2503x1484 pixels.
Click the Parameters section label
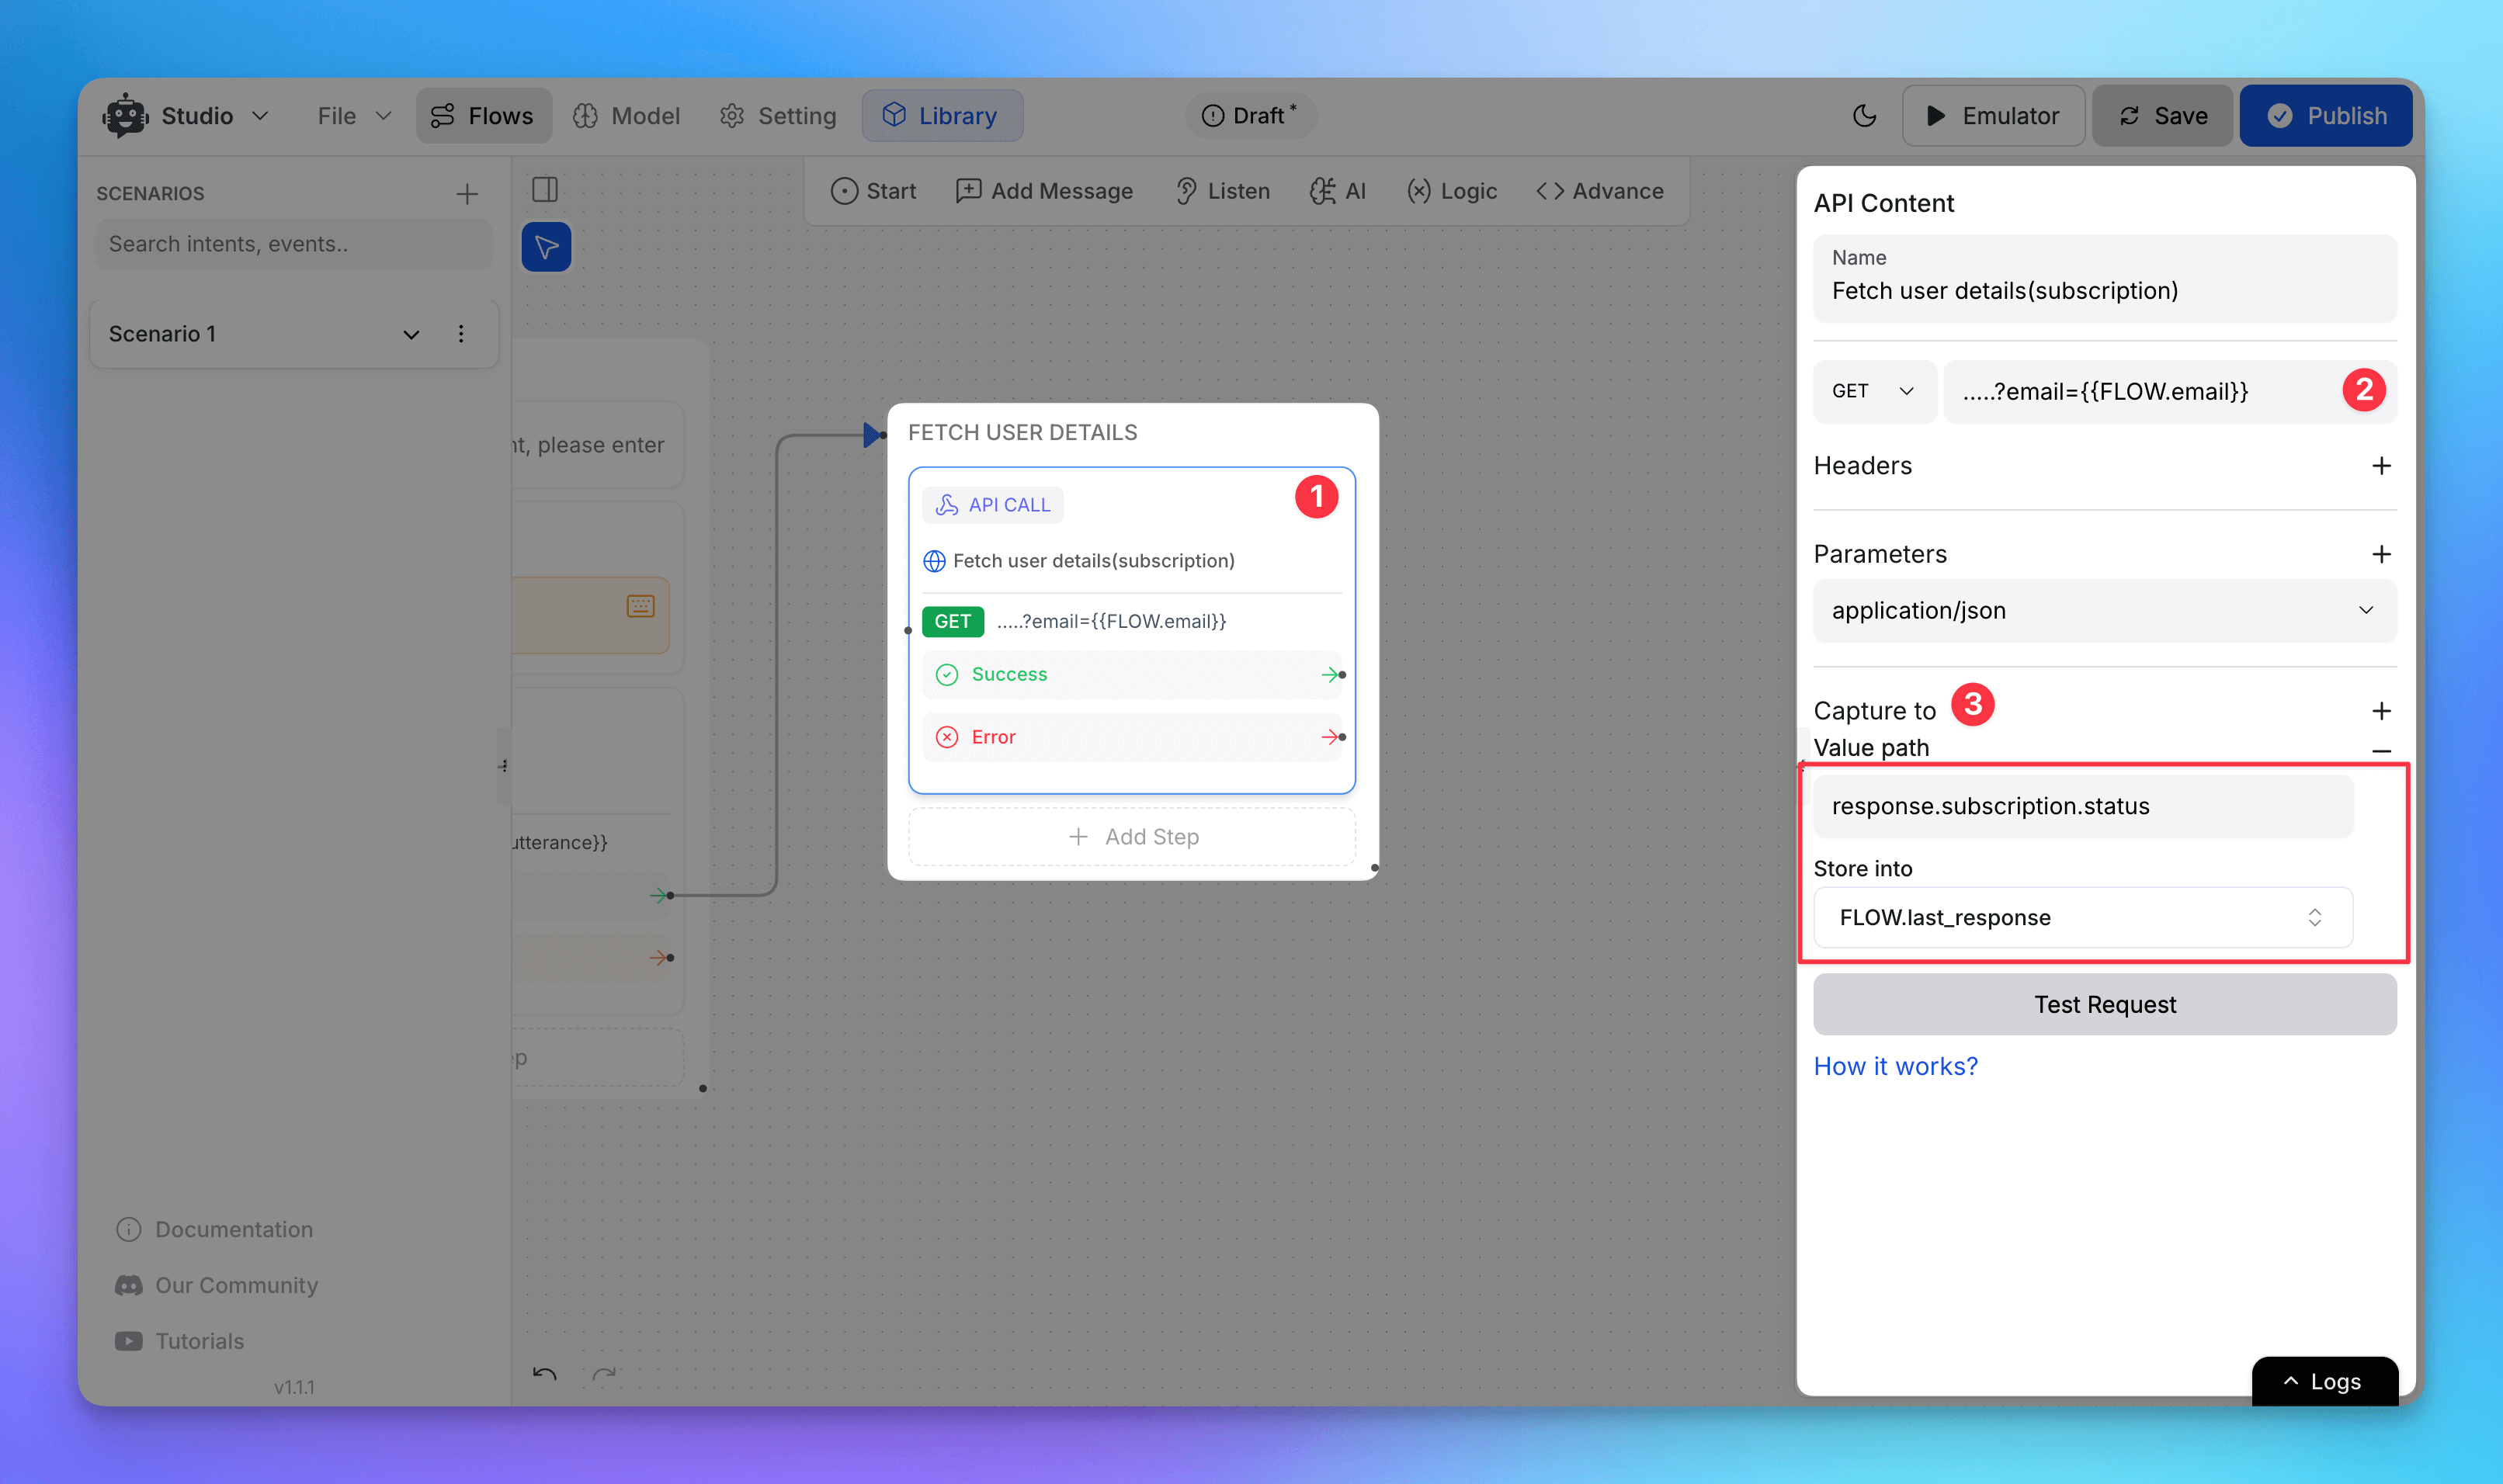pyautogui.click(x=1880, y=554)
